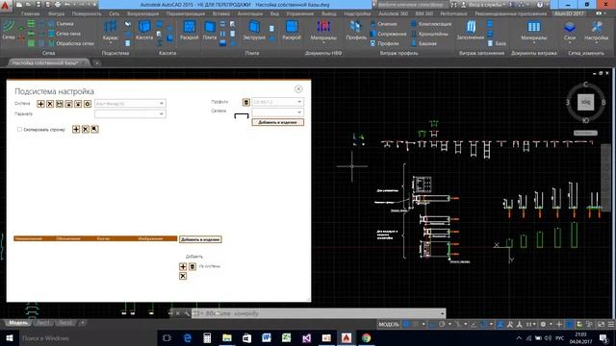Close the Подсистема настройка dialog

click(298, 89)
